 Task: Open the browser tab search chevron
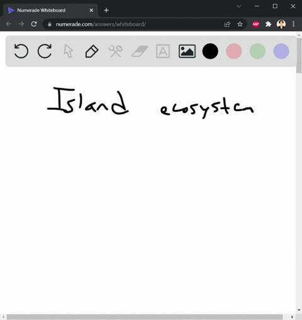point(239,6)
